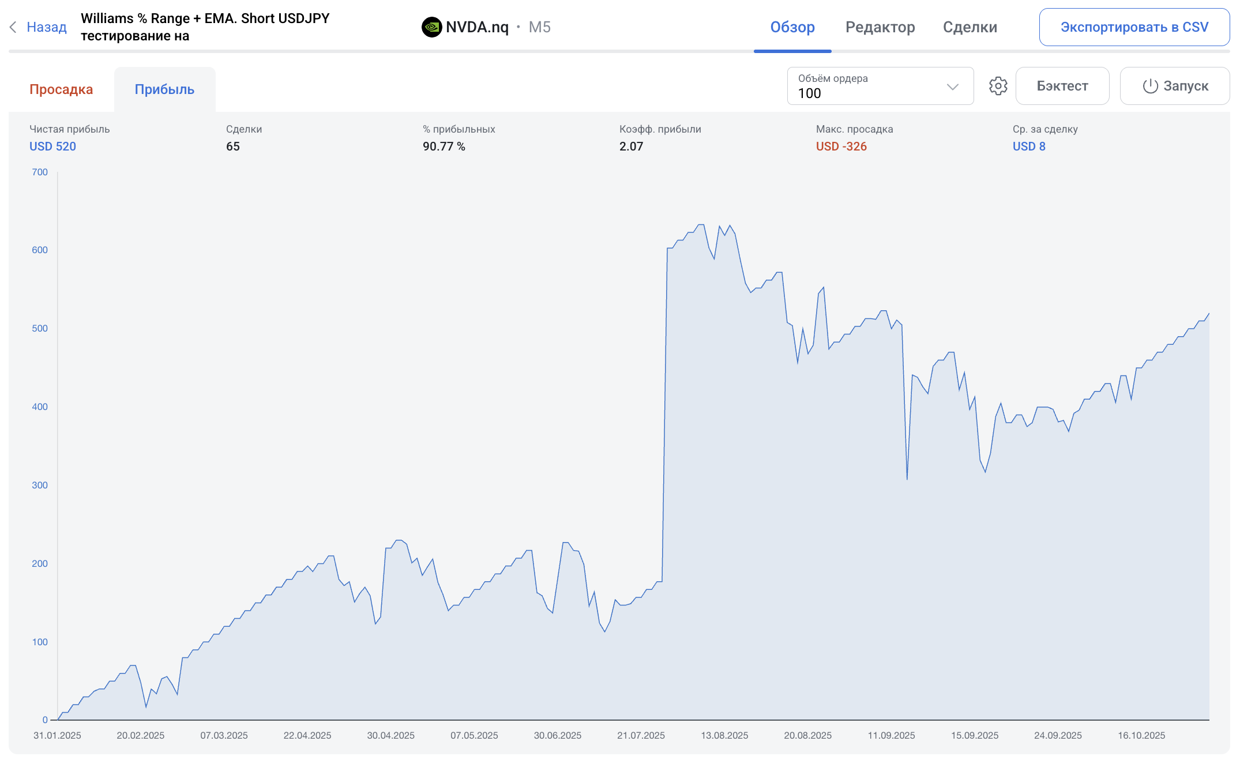
Task: Click the strategy title Williams % Range + EMA
Action: pyautogui.click(x=205, y=18)
